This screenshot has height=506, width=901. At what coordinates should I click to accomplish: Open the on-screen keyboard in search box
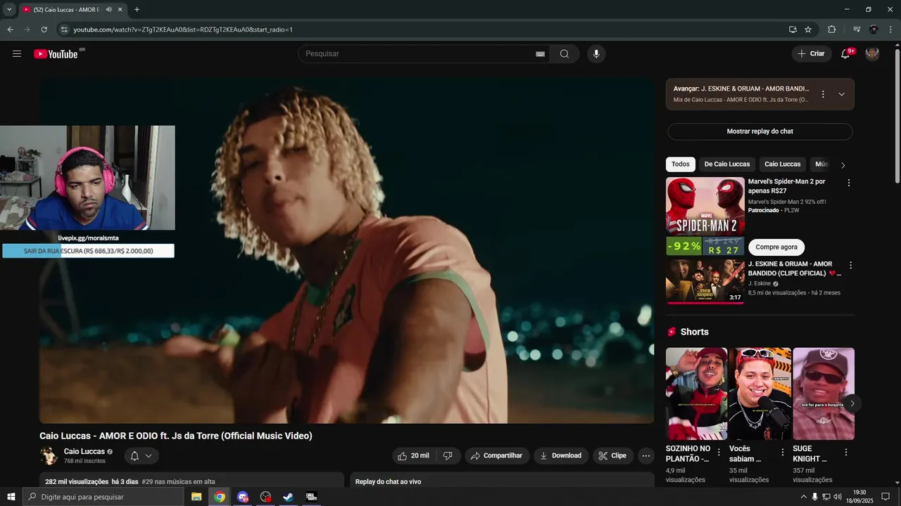click(x=540, y=54)
